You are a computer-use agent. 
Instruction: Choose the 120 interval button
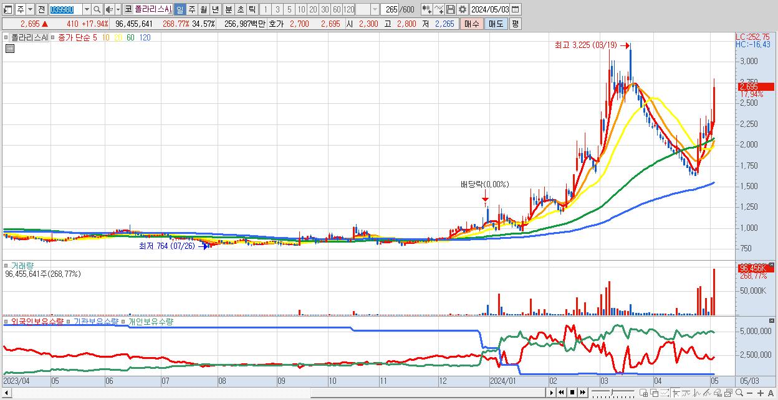point(349,9)
